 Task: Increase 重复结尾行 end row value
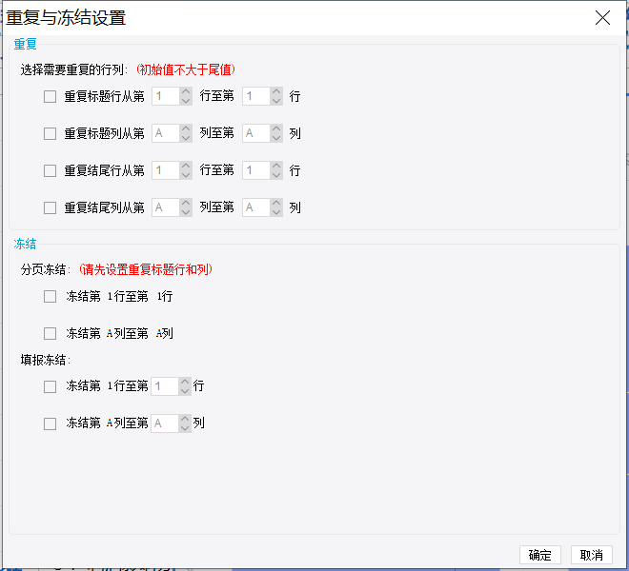coord(276,166)
